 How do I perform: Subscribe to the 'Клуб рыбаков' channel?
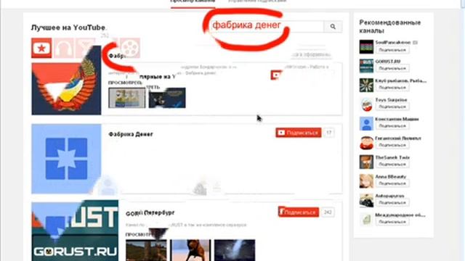392,88
